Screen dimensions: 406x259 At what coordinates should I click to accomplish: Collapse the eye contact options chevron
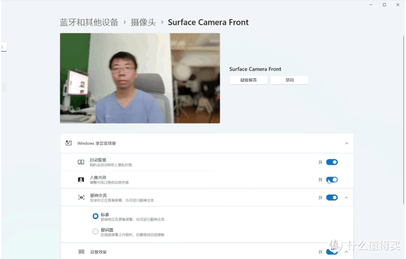pos(347,198)
